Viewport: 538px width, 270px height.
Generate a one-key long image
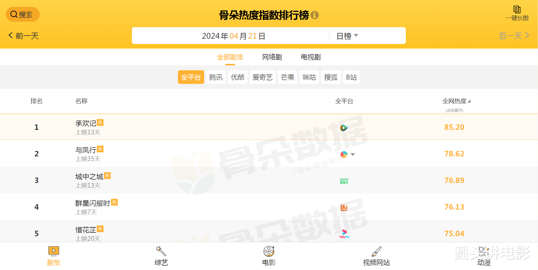coord(517,13)
